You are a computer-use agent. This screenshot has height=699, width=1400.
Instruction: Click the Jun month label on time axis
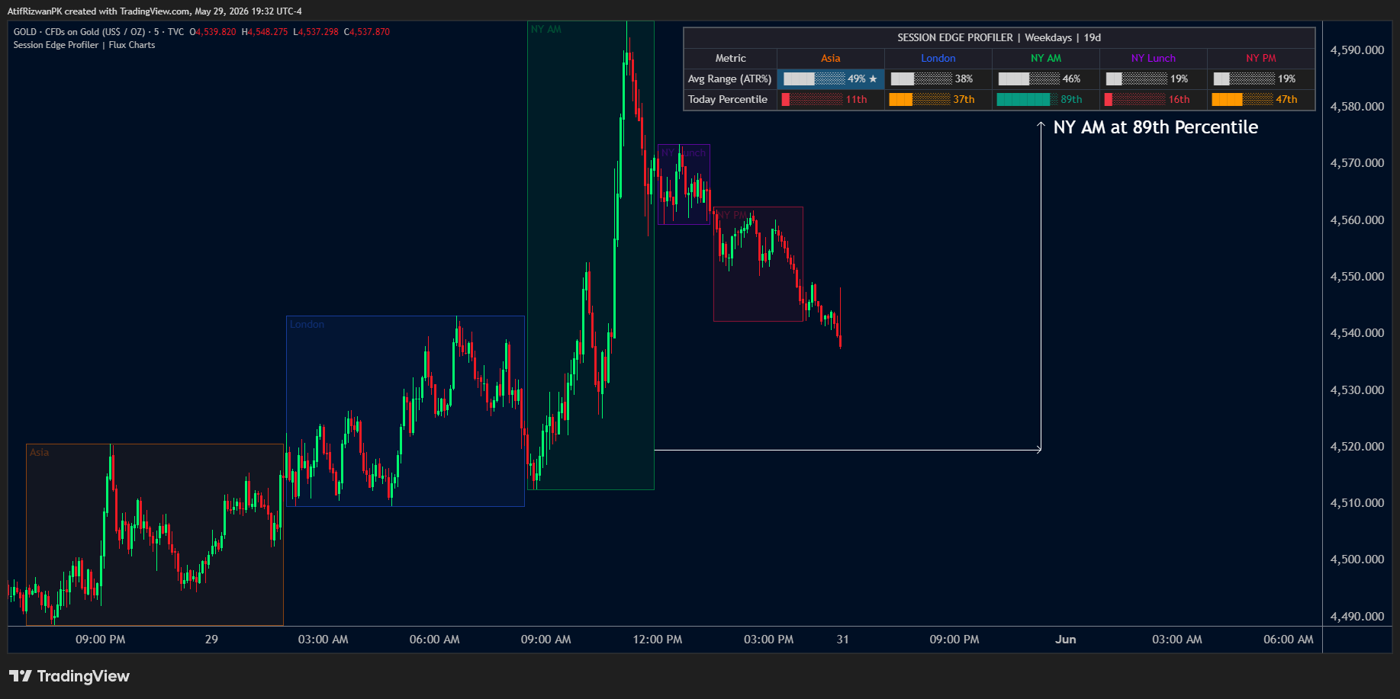pos(1066,640)
